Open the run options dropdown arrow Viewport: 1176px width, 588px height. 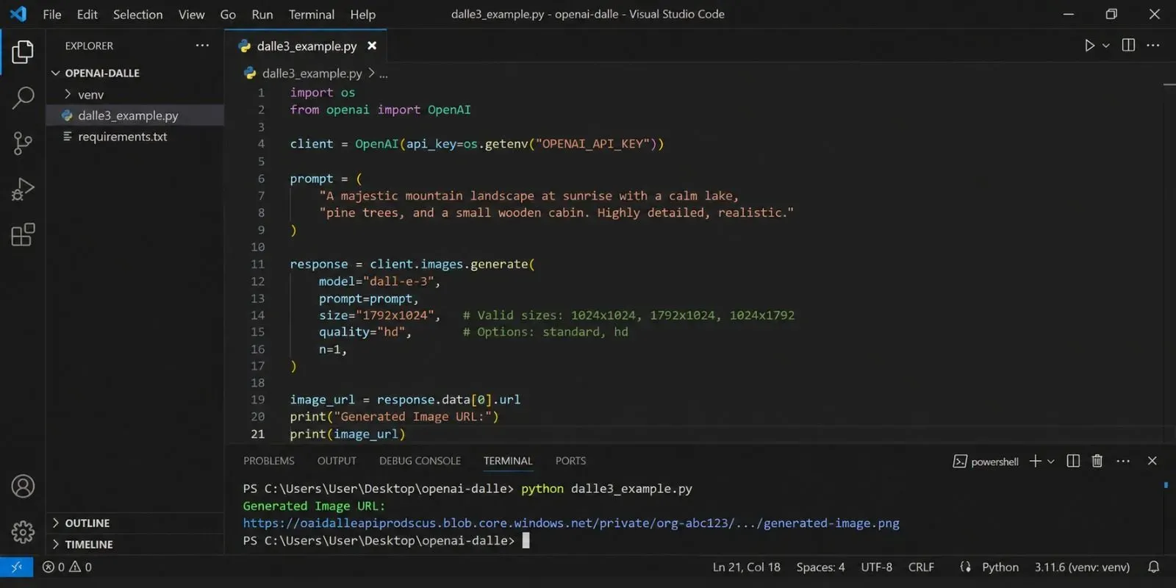[x=1106, y=46]
